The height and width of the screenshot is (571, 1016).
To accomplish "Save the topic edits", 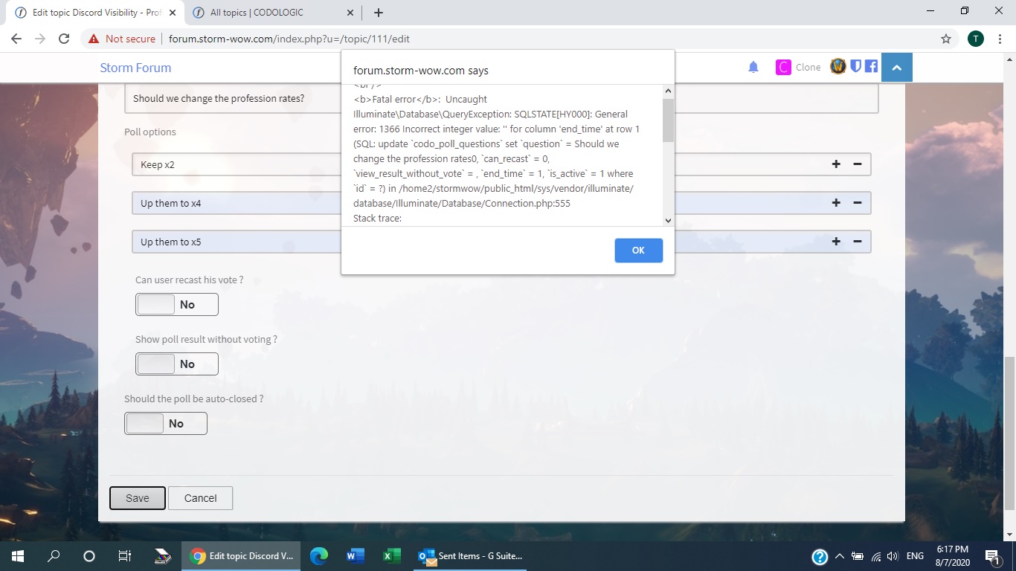I will 138,498.
